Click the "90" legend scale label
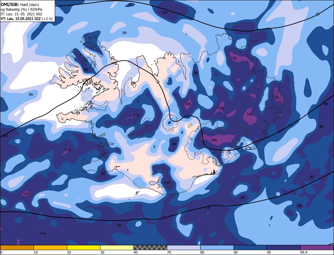 (236, 252)
